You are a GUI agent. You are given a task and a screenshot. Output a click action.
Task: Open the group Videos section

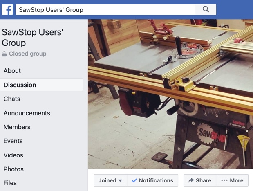click(13, 155)
